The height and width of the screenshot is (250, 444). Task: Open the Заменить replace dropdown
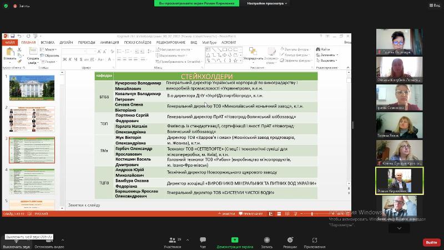[x=327, y=55]
